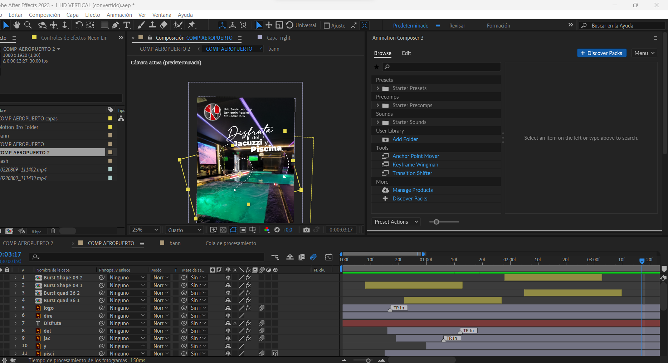Select the Type text tool
Image resolution: width=668 pixels, height=363 pixels.
[x=127, y=25]
